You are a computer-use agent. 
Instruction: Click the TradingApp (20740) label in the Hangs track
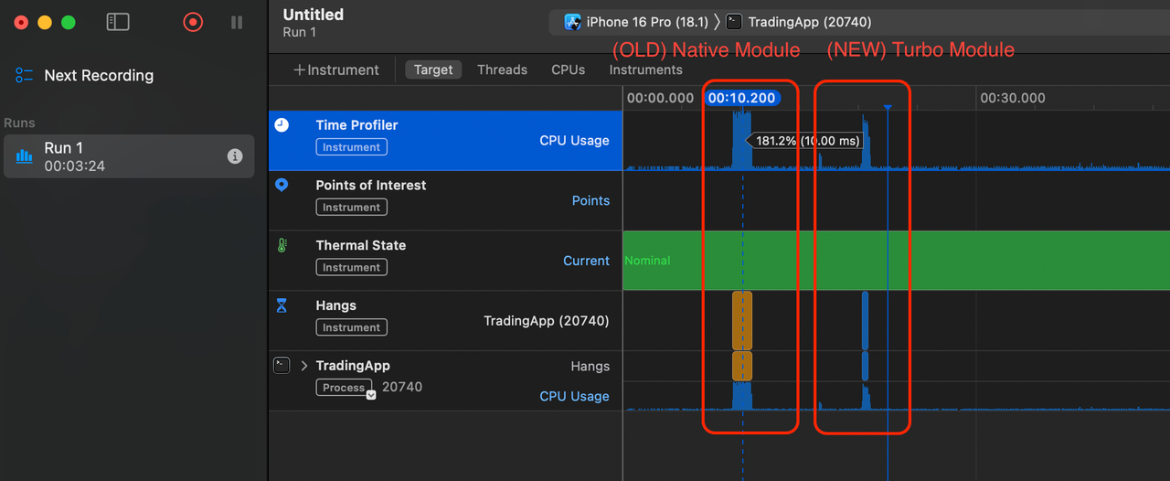tap(546, 320)
